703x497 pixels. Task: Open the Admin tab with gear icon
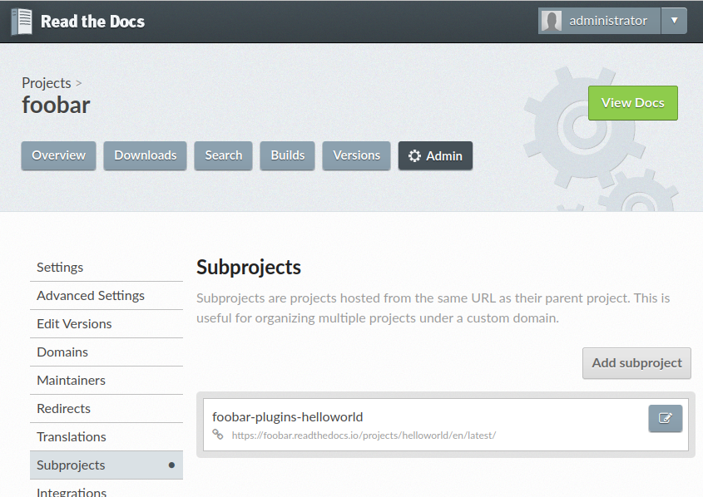pos(435,155)
